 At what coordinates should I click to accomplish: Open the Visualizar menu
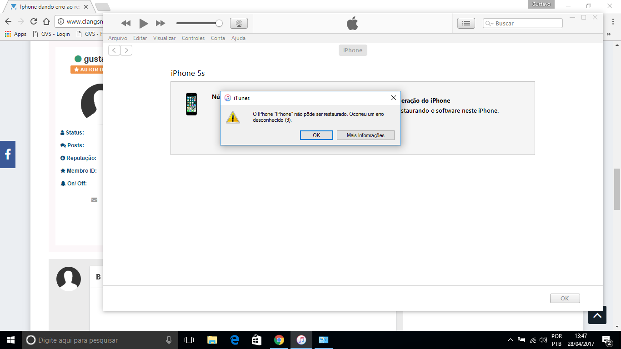pyautogui.click(x=164, y=38)
